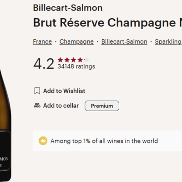Open the Sparkling wine type link
The image size is (182, 182).
pos(168,42)
